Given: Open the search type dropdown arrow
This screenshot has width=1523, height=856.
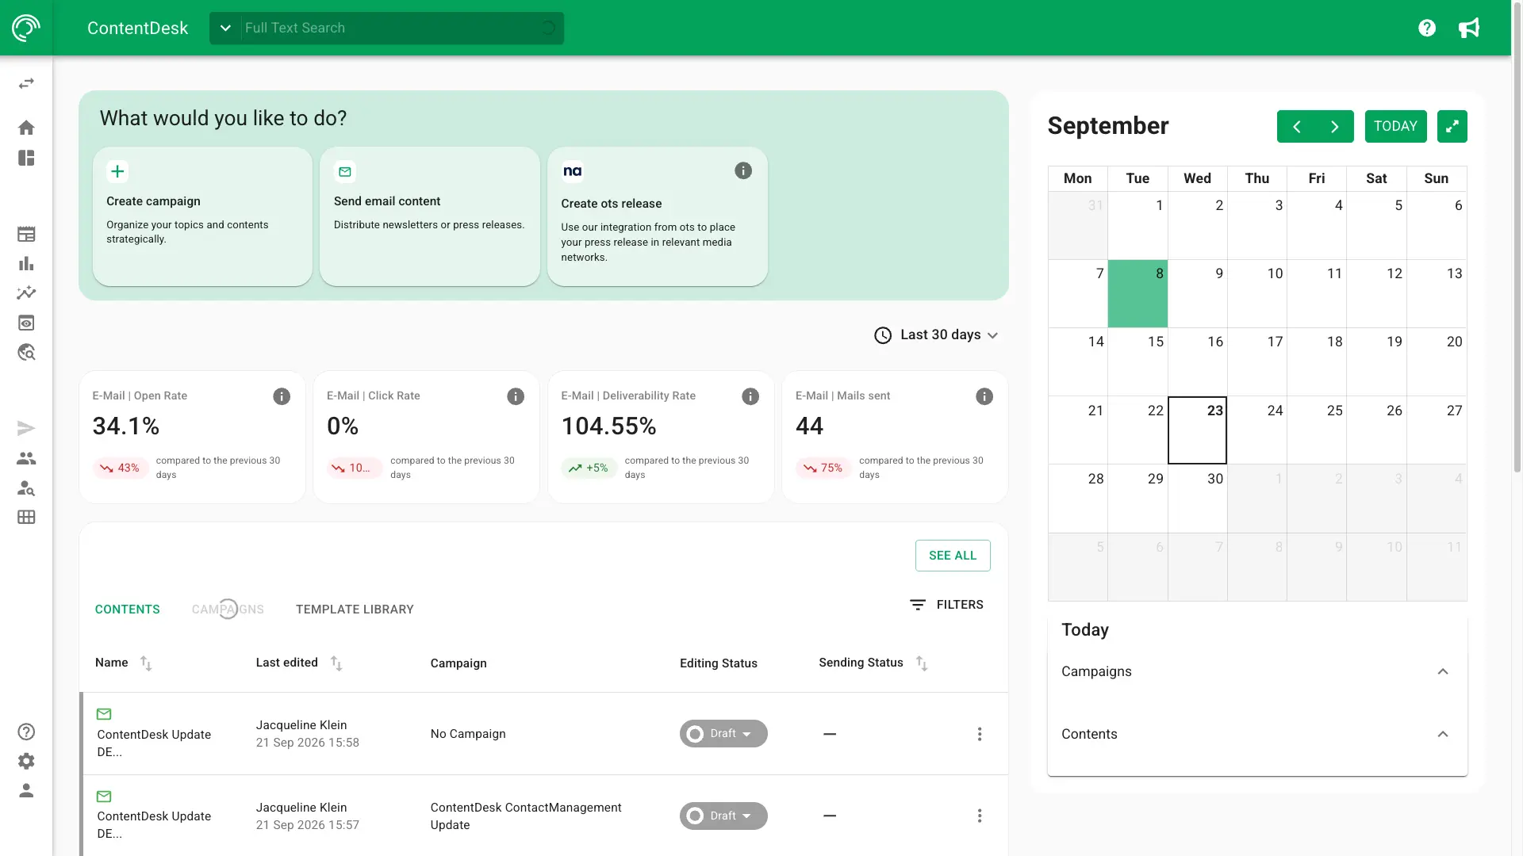Looking at the screenshot, I should pyautogui.click(x=225, y=28).
